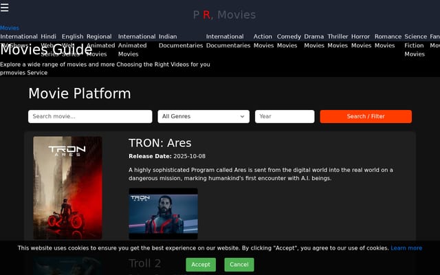Click the Movie Platform heading

coord(80,93)
